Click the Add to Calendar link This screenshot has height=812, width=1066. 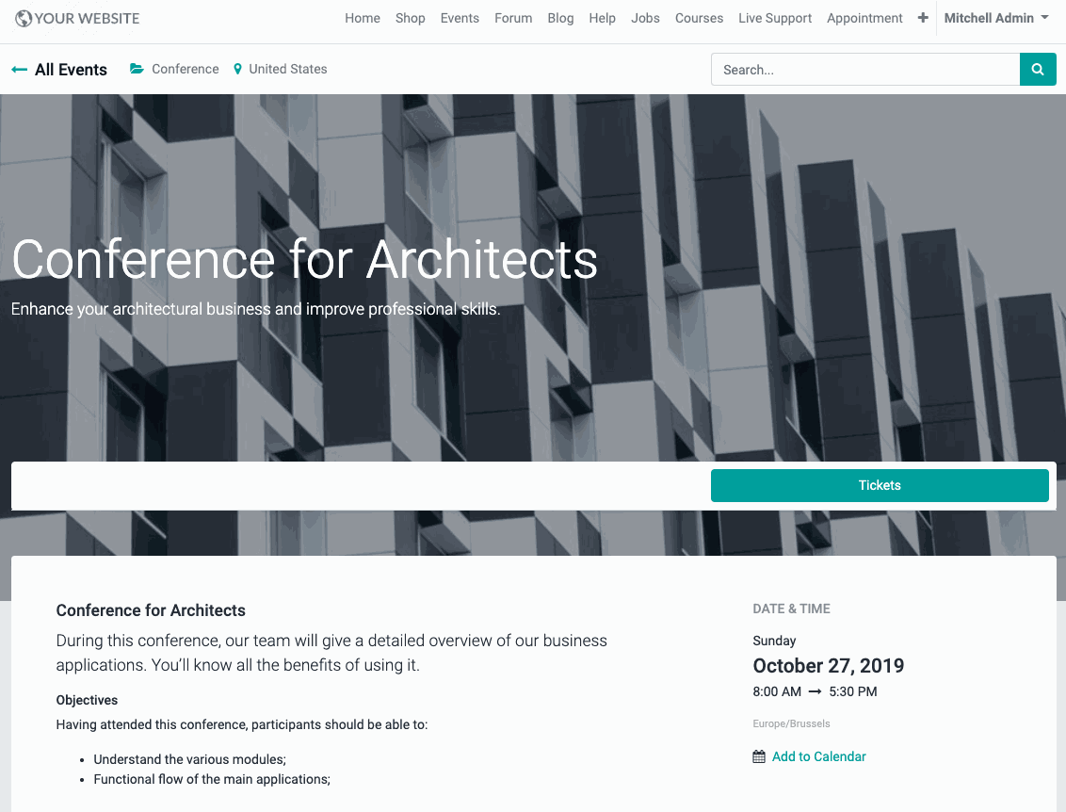click(818, 756)
